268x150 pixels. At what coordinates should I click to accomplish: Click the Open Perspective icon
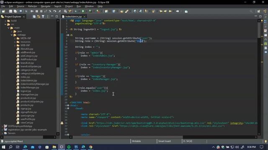pyautogui.click(x=259, y=11)
